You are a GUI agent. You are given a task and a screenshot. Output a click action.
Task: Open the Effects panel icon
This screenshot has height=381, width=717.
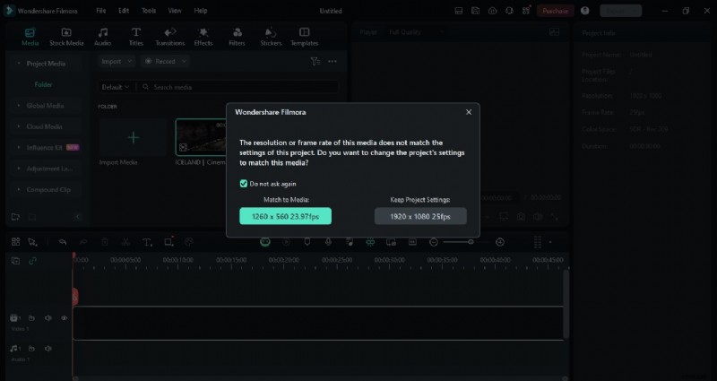click(x=203, y=36)
